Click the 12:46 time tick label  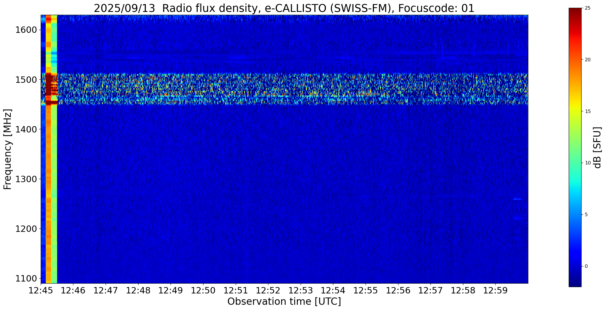coord(73,290)
